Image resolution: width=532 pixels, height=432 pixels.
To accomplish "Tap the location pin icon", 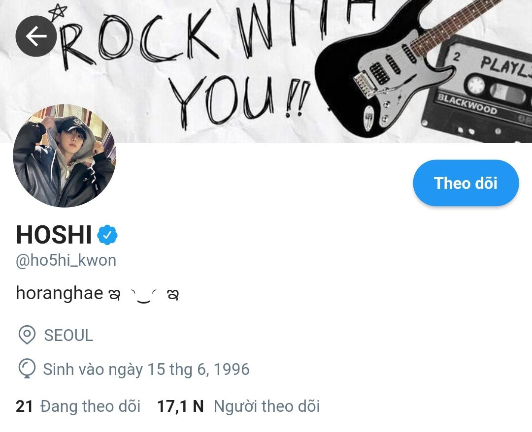I will tap(27, 335).
